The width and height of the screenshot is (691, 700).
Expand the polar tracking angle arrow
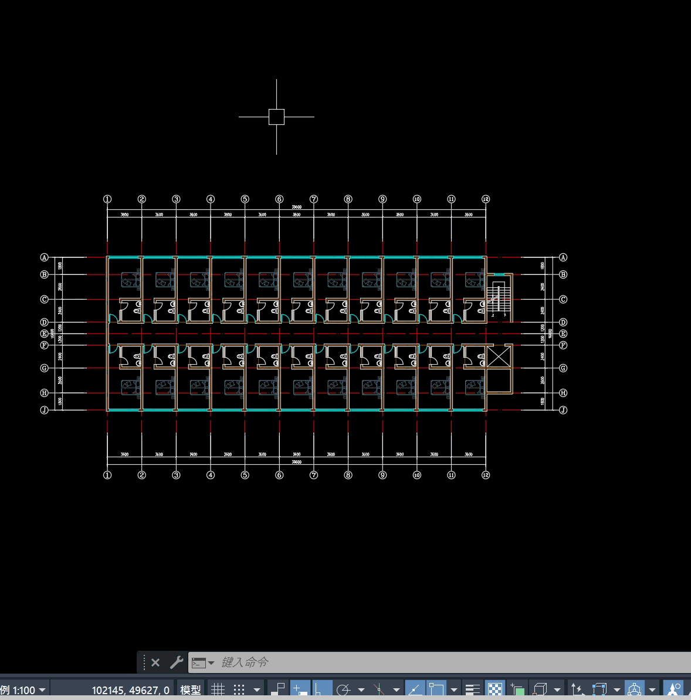click(361, 690)
